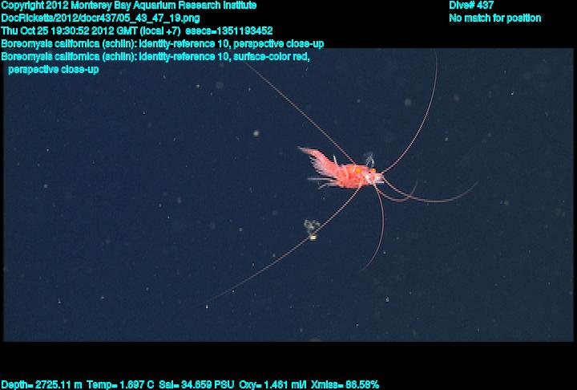Select first Boreomysis californica annotation line
The width and height of the screenshot is (577, 390).
163,44
